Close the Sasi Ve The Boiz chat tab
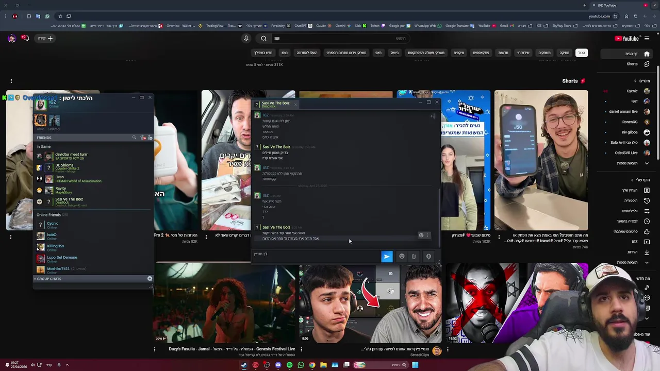This screenshot has height=371, width=660. 295,104
